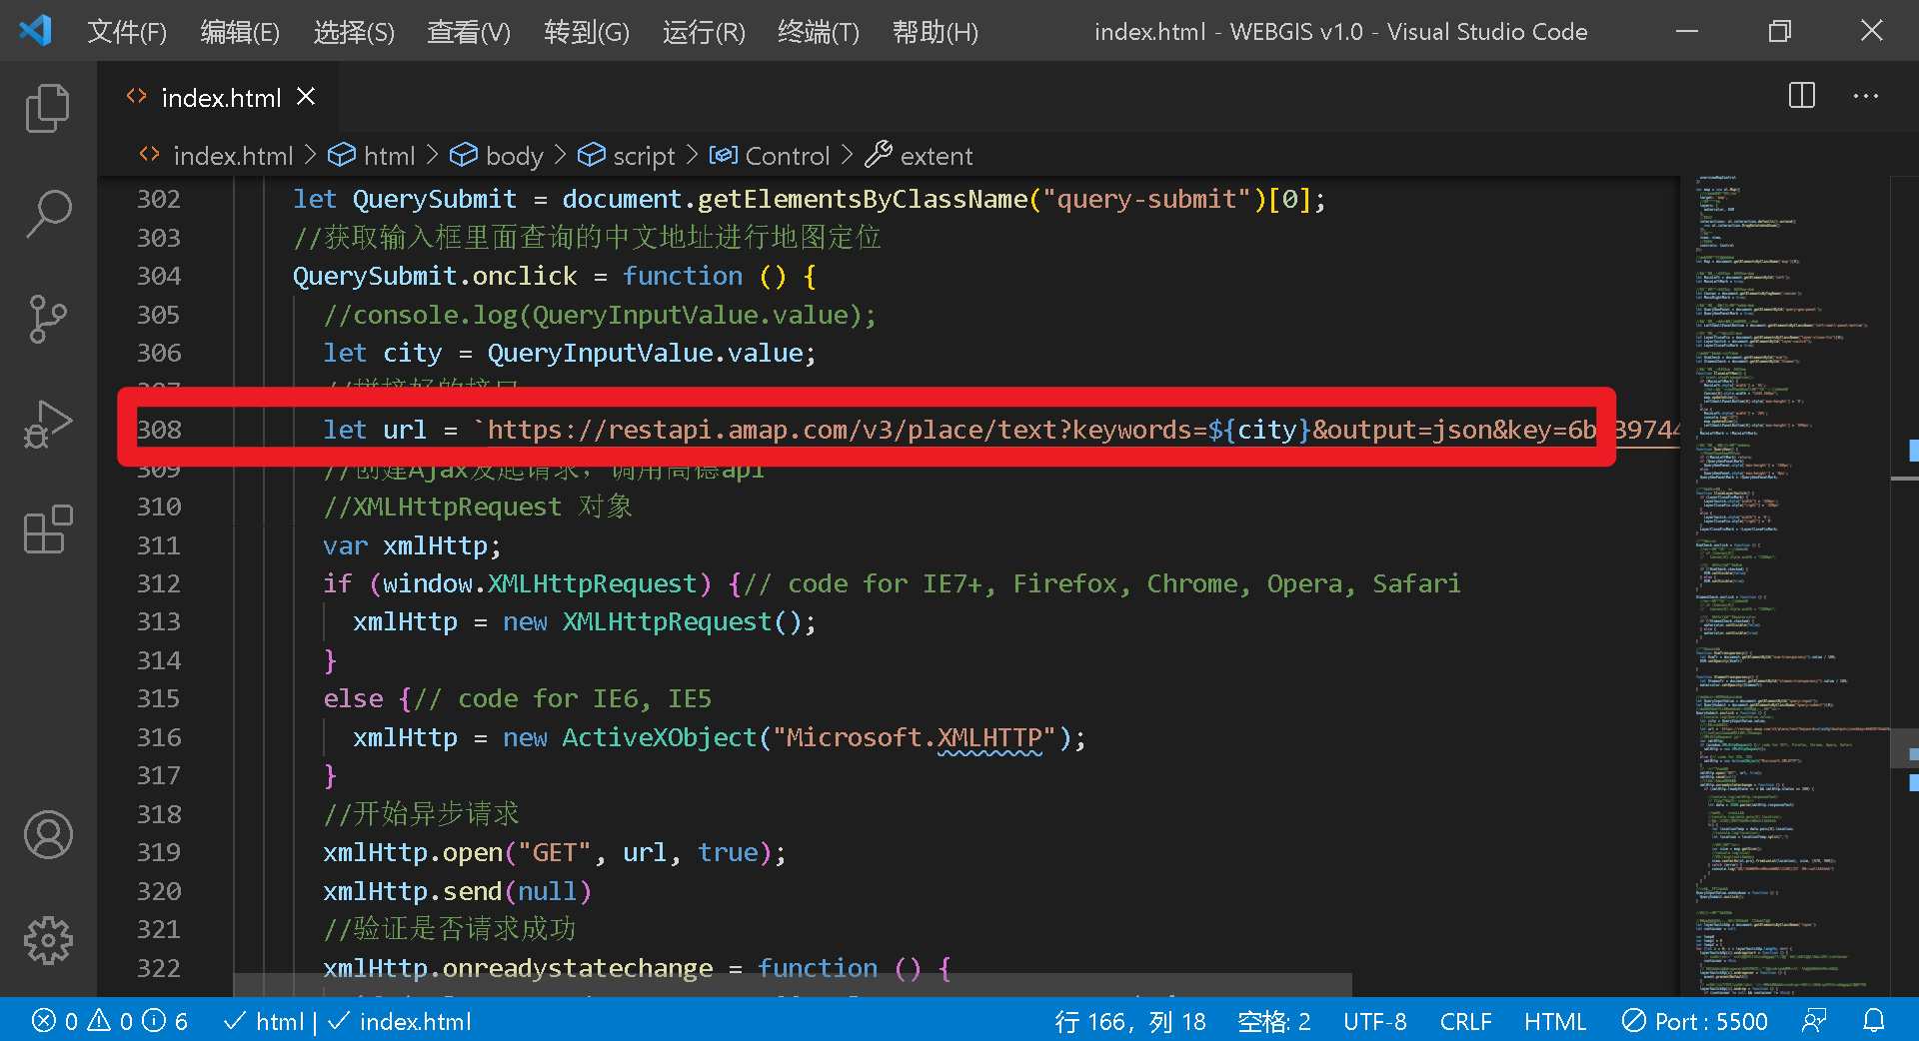Screen dimensions: 1919x1041
Task: Open the Run and Debug view
Action: 48,425
